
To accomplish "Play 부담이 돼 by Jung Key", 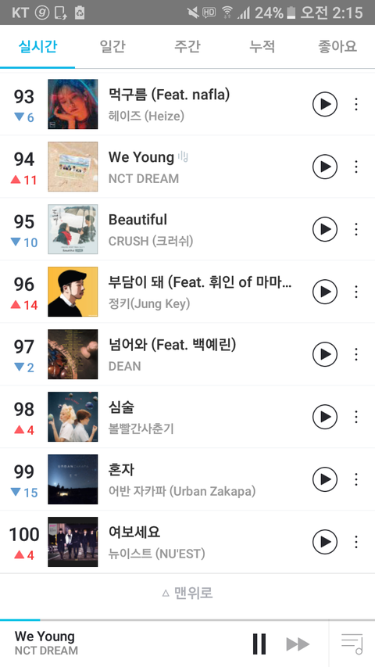I will [x=325, y=292].
